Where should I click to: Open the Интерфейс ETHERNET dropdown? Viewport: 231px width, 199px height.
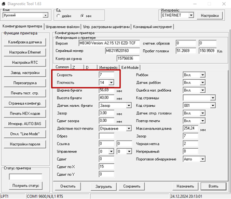pos(191,16)
